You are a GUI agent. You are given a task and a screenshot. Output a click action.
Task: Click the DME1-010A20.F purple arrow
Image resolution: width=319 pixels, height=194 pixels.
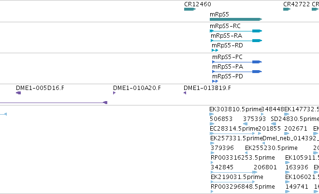click(115, 93)
